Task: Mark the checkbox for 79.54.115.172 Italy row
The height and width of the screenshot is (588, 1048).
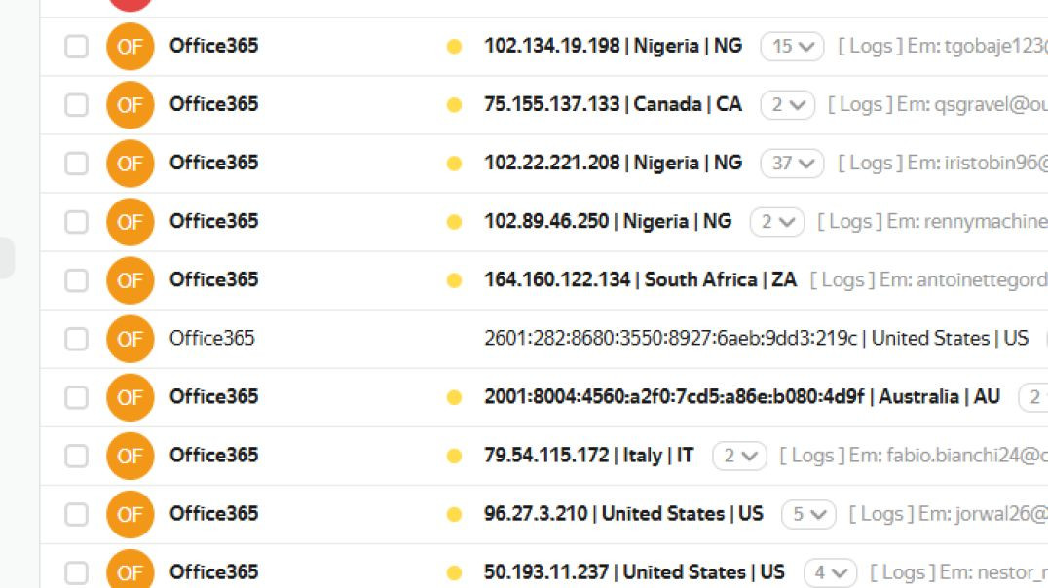Action: pos(76,456)
